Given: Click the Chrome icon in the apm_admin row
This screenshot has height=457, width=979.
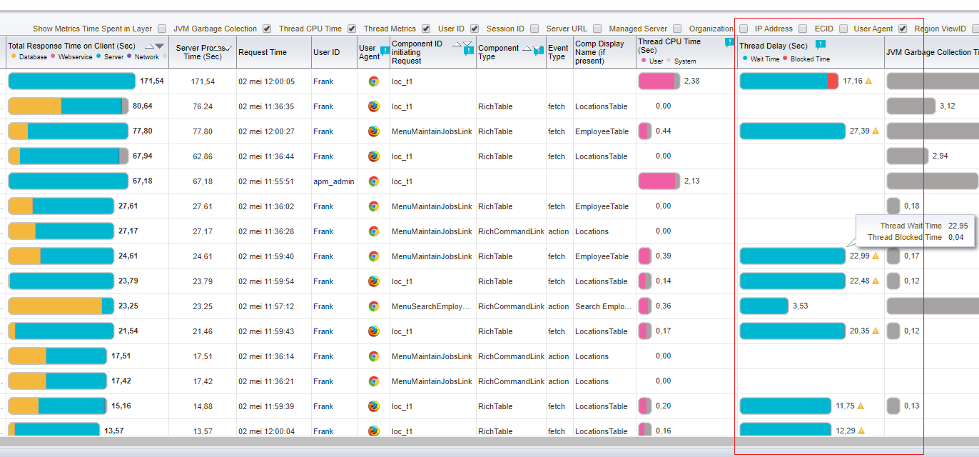Looking at the screenshot, I should click(x=373, y=181).
